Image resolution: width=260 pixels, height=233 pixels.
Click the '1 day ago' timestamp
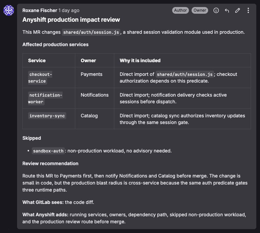click(x=69, y=10)
